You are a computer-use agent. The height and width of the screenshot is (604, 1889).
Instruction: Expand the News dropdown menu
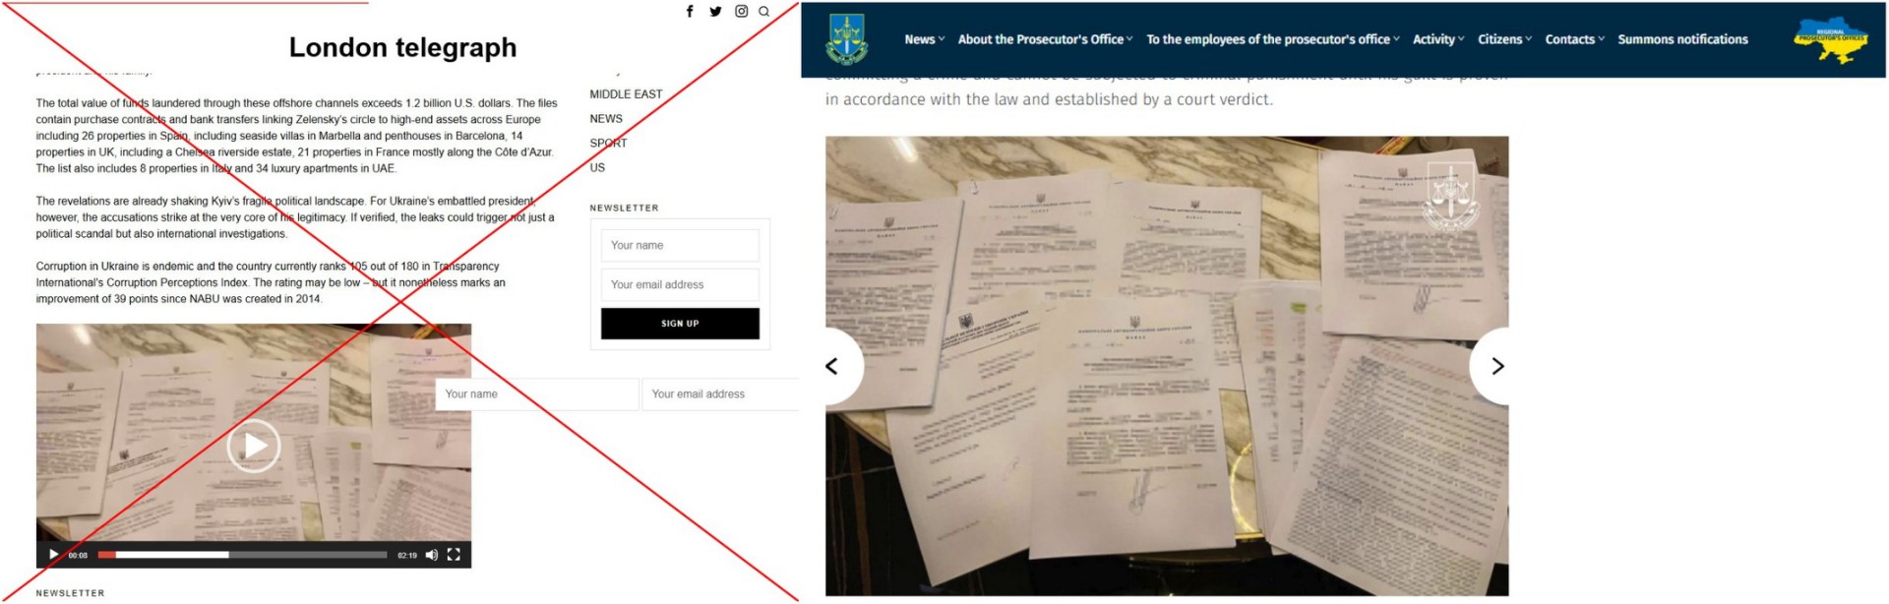[x=924, y=39]
